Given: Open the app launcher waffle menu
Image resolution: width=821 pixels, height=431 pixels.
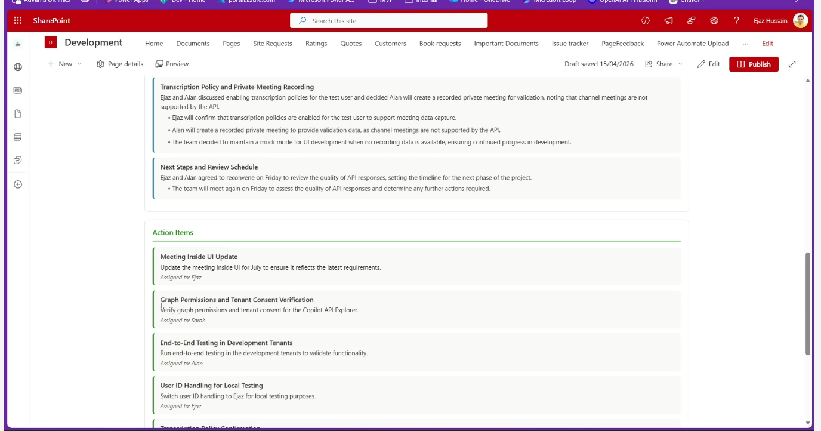Looking at the screenshot, I should point(17,21).
